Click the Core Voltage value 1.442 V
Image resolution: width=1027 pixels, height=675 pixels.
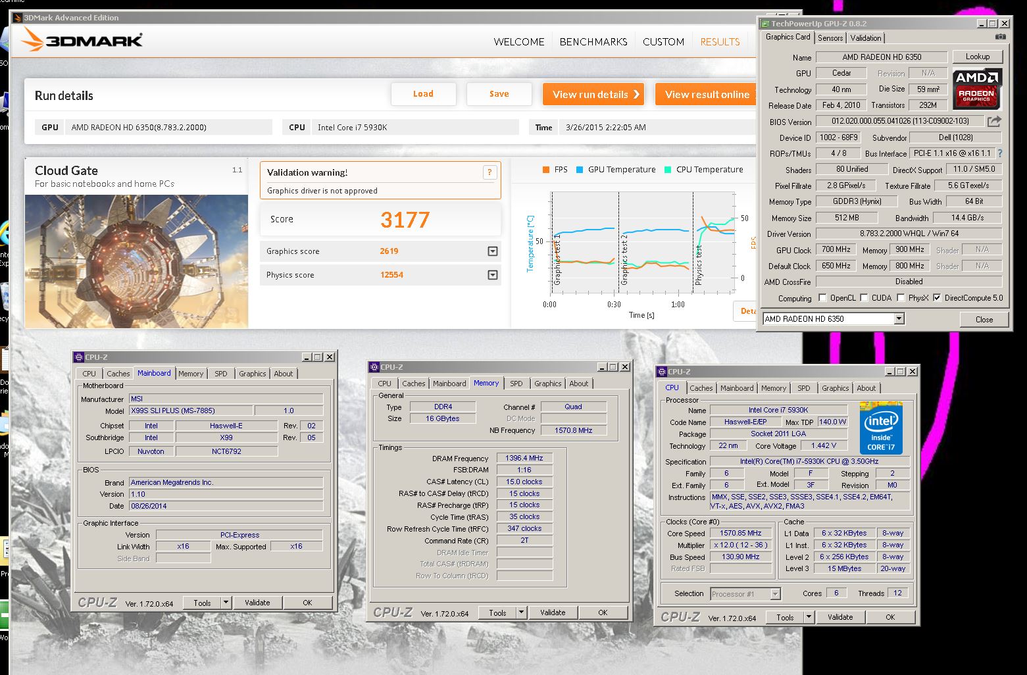coord(824,445)
